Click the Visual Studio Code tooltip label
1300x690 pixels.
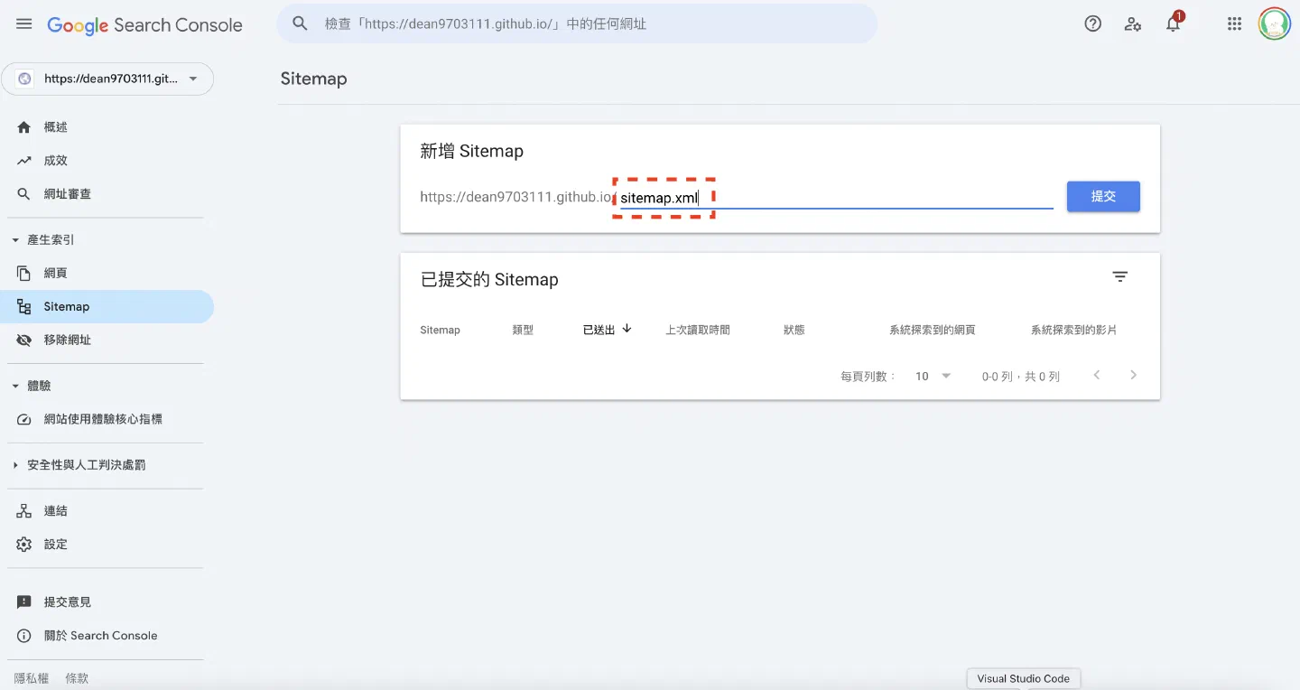[x=1023, y=678]
